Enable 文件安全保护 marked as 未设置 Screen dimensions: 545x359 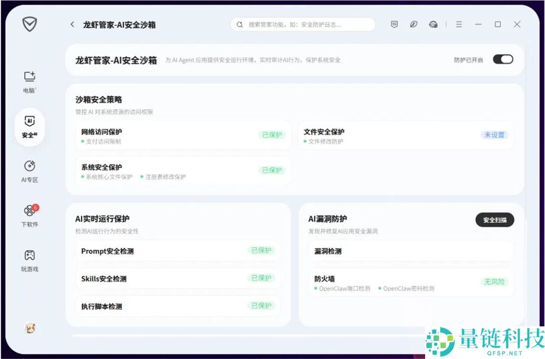point(493,135)
